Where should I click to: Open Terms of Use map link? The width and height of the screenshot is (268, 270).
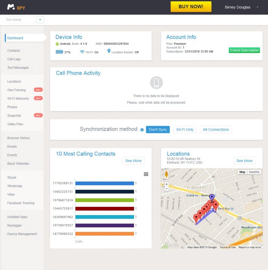click(x=228, y=247)
